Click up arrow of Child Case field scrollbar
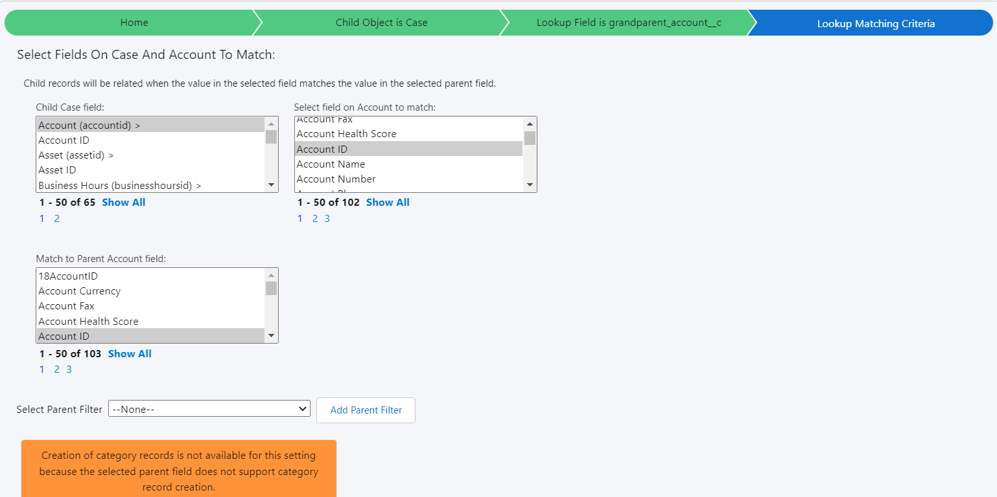Viewport: 997px width, 497px height. 271,124
